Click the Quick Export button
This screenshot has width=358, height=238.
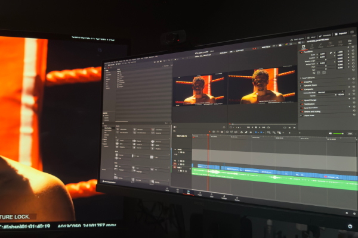(297, 39)
